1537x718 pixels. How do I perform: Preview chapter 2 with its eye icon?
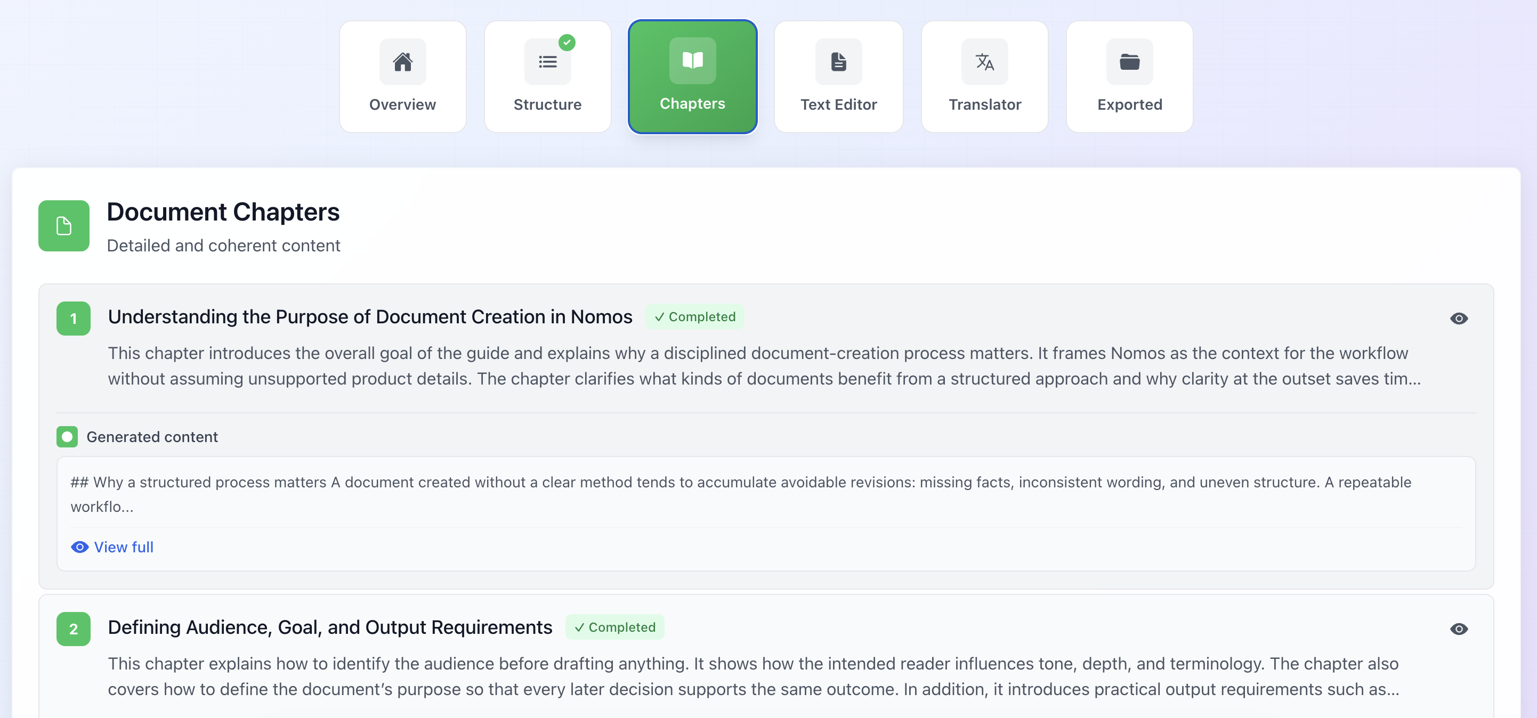click(1459, 629)
